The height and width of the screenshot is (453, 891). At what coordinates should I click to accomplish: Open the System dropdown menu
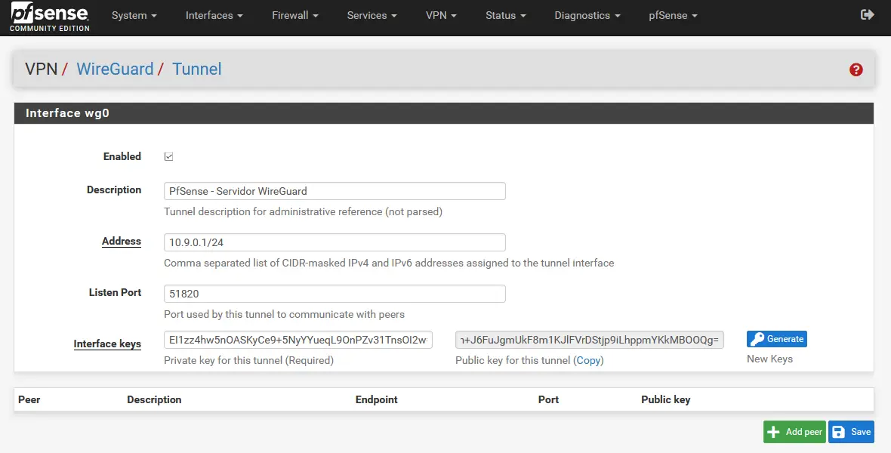pos(134,15)
